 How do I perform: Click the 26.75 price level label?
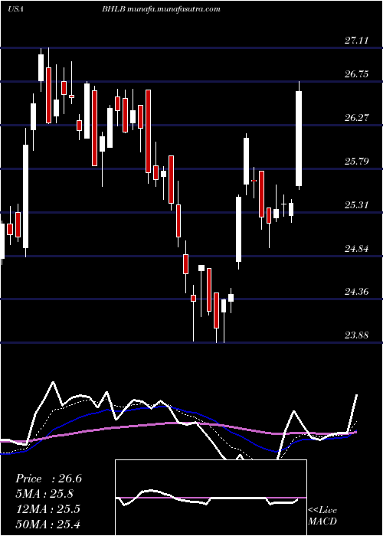point(356,74)
